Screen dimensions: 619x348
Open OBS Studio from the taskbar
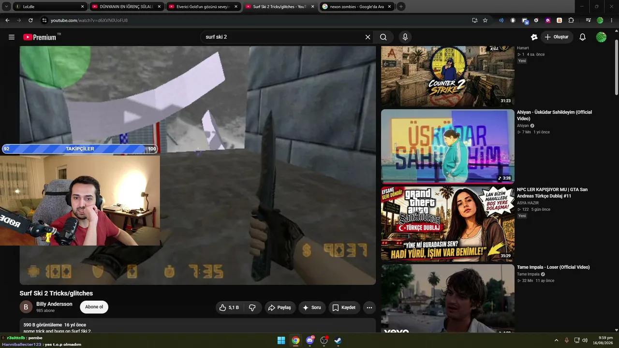324,340
